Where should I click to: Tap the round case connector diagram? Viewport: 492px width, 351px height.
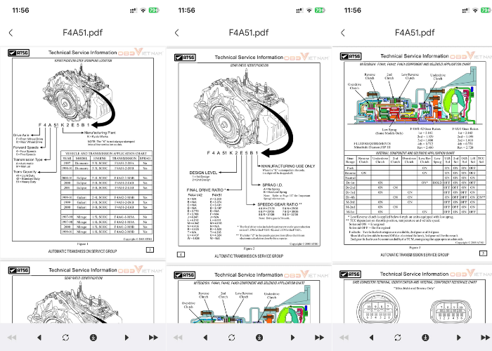coord(378,307)
